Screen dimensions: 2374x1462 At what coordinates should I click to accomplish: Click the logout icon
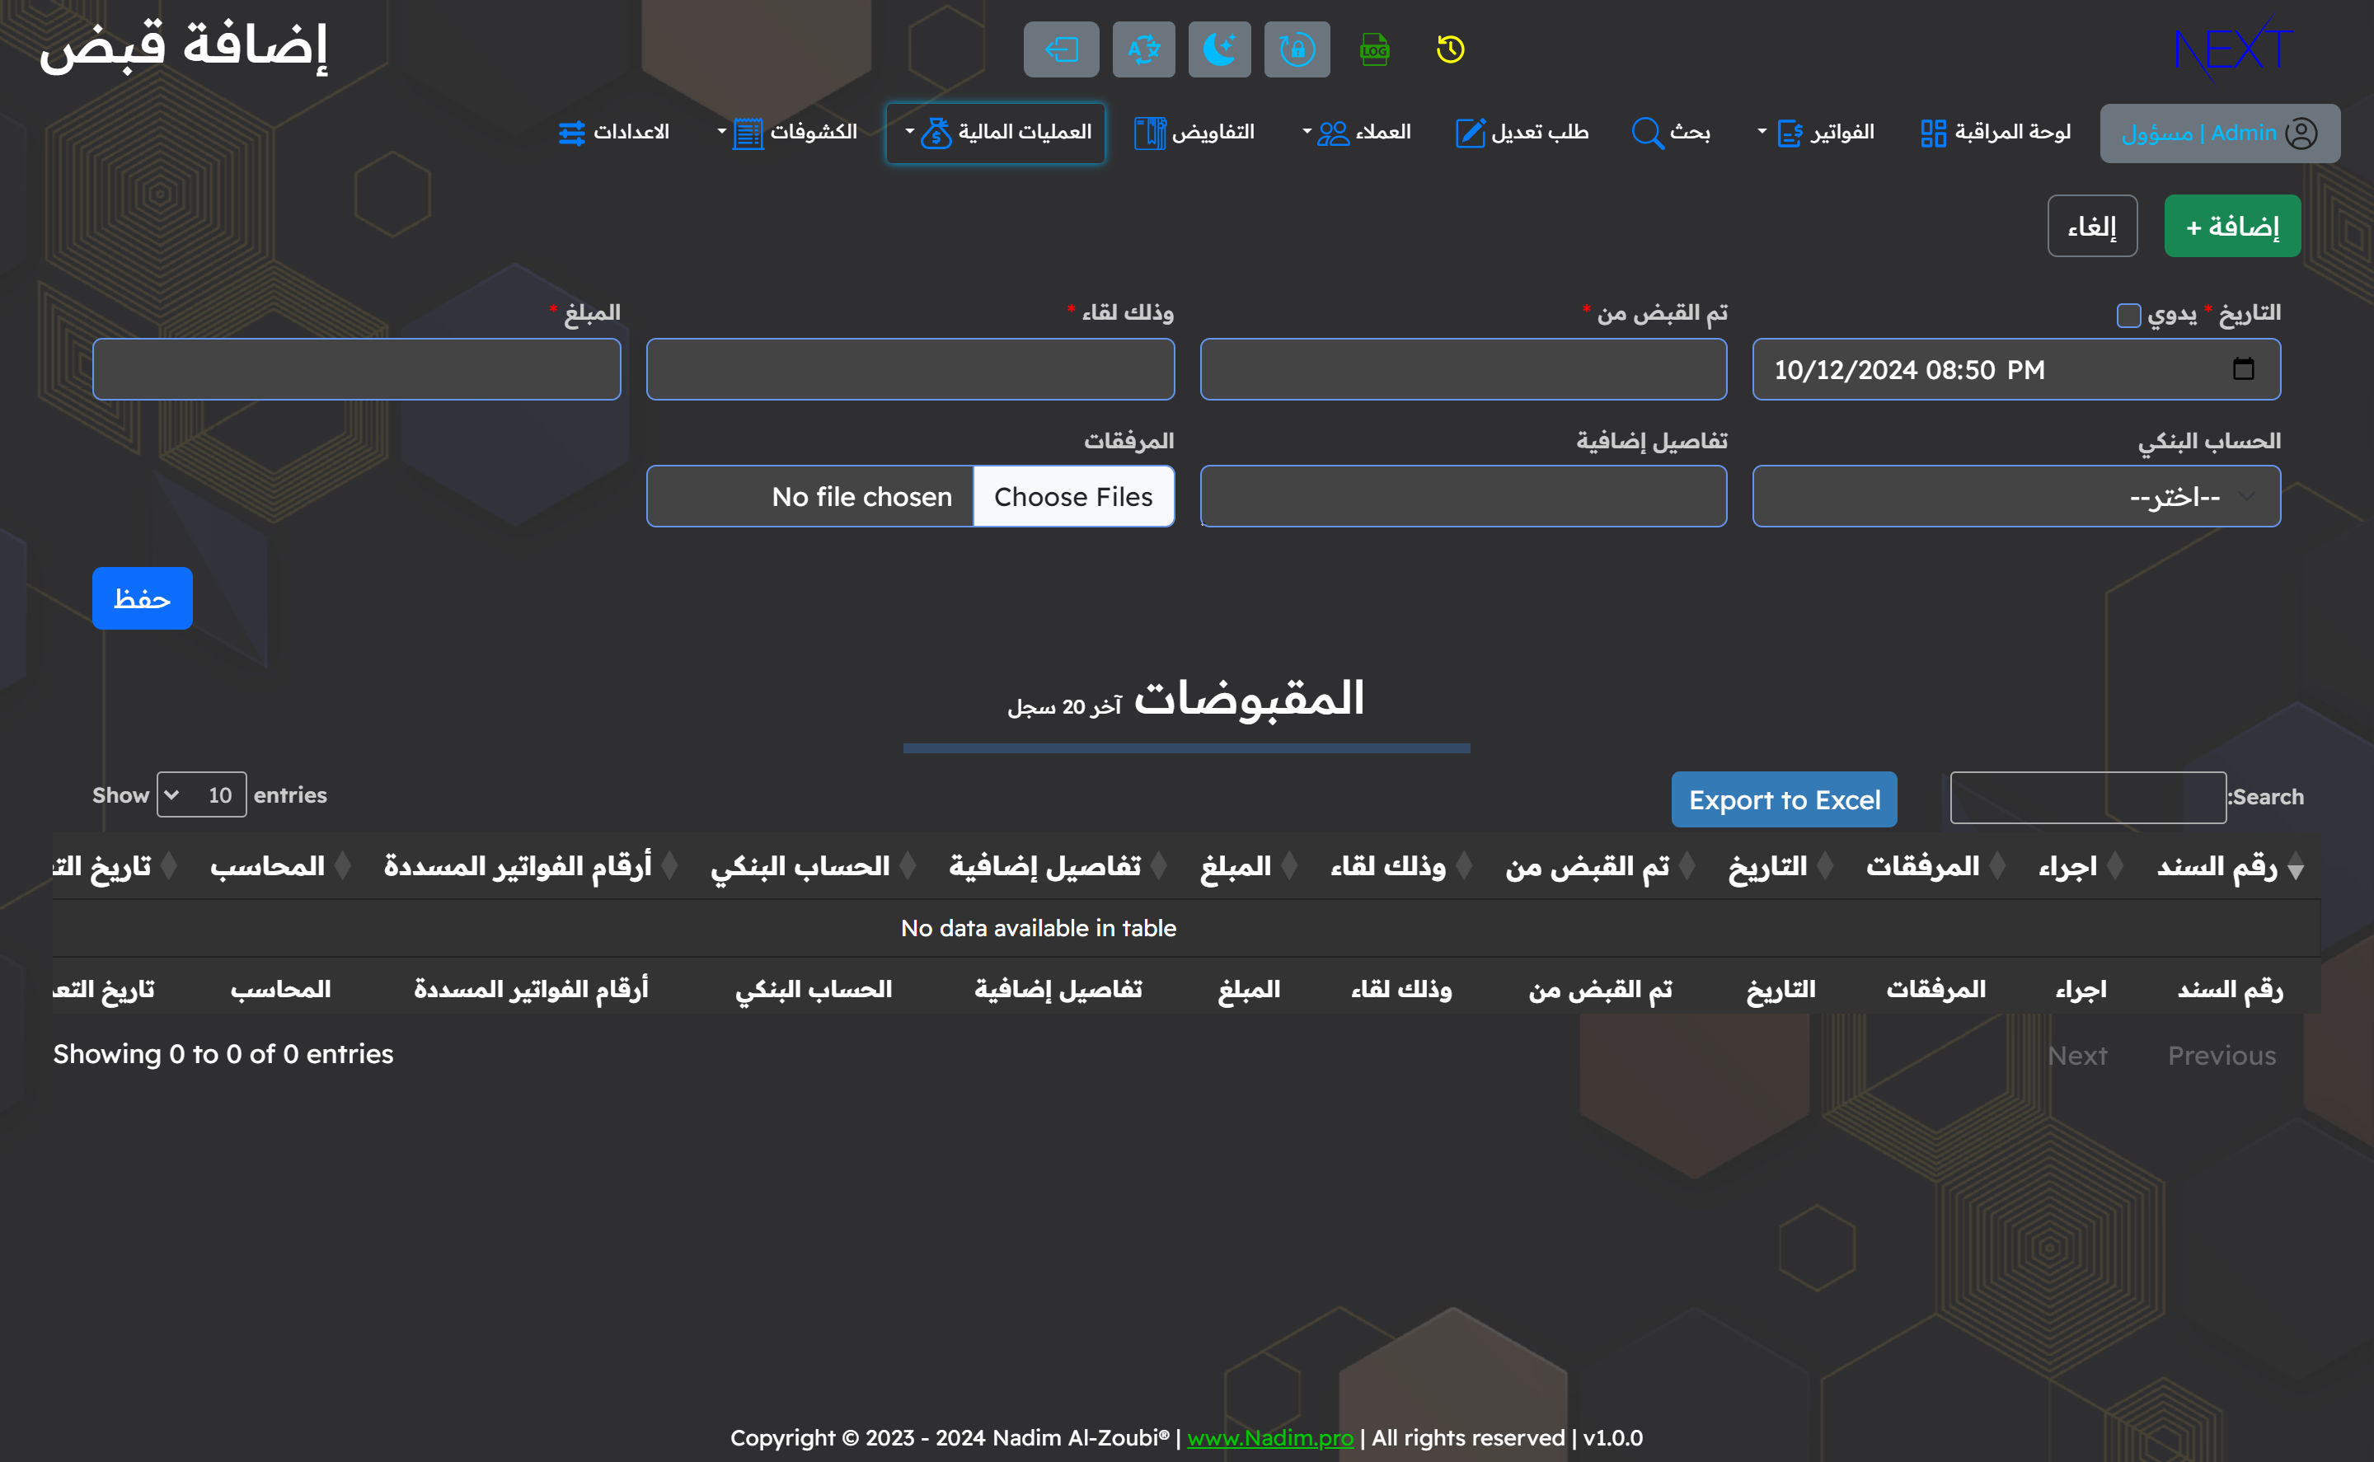click(x=1060, y=49)
